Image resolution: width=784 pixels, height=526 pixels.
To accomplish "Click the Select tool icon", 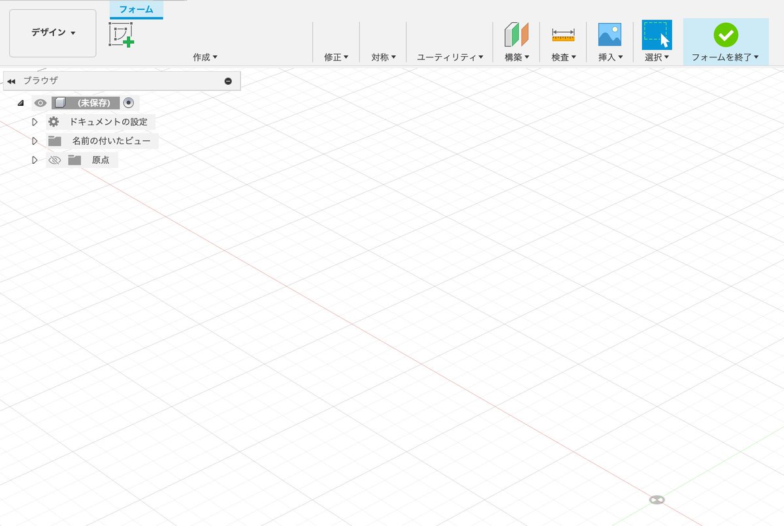I will (x=657, y=35).
